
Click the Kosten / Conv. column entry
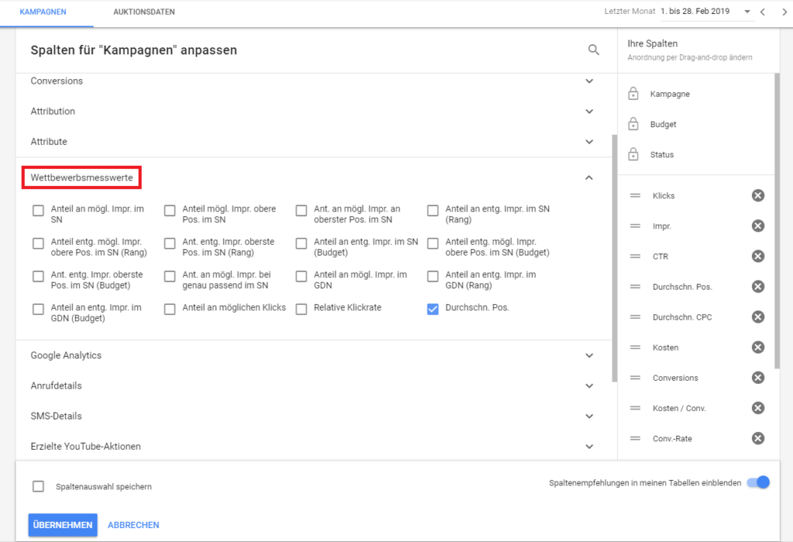coord(679,408)
